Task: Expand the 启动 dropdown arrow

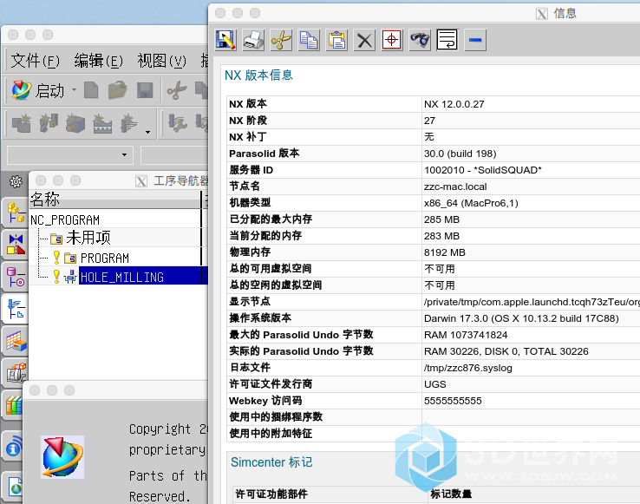Action: [x=74, y=89]
